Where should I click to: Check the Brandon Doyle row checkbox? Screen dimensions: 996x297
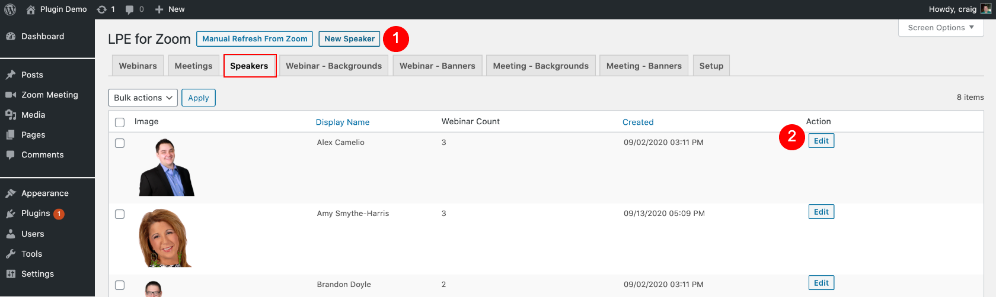[x=120, y=285]
